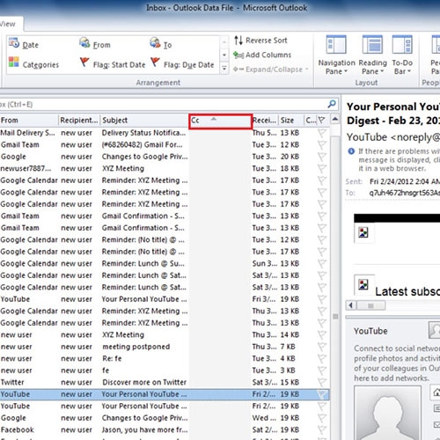This screenshot has height=440, width=440.
Task: Click the info bar message icon
Action: (x=351, y=151)
